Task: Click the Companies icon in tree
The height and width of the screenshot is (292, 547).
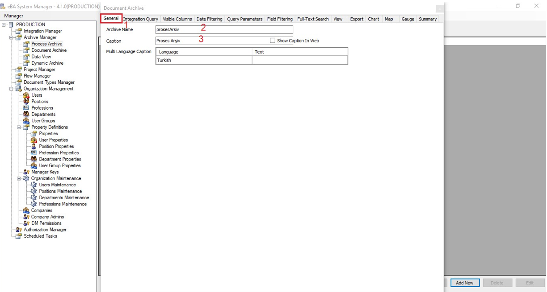Action: click(26, 210)
